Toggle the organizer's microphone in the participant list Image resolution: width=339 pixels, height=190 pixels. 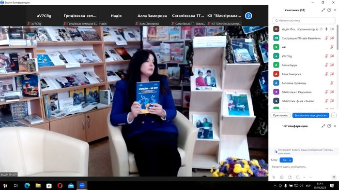click(x=326, y=29)
